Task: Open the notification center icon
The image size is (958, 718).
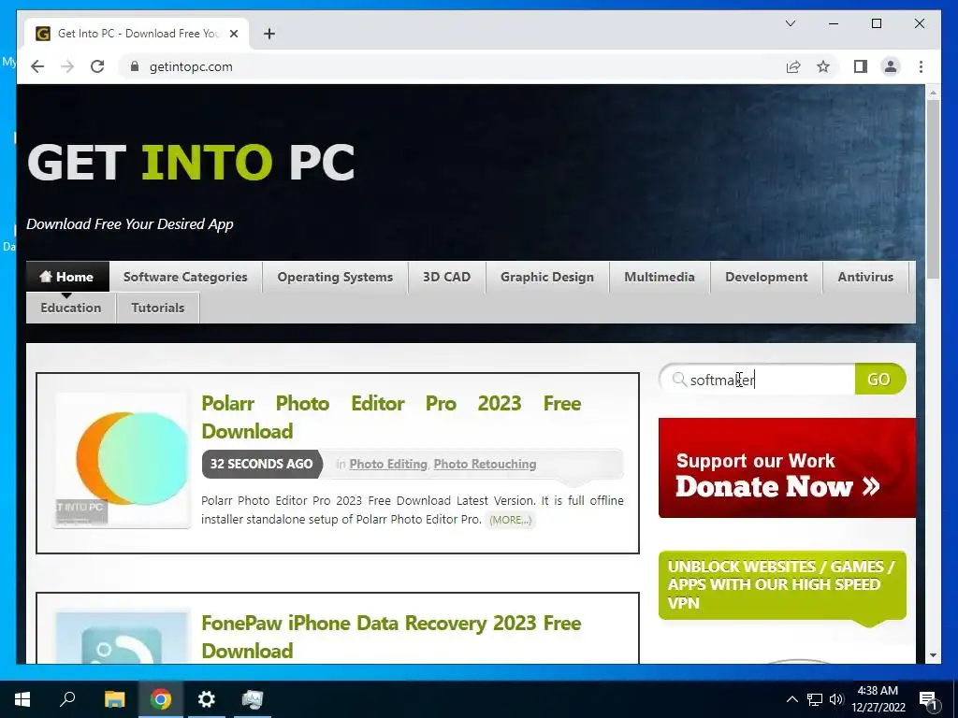Action: tap(928, 699)
